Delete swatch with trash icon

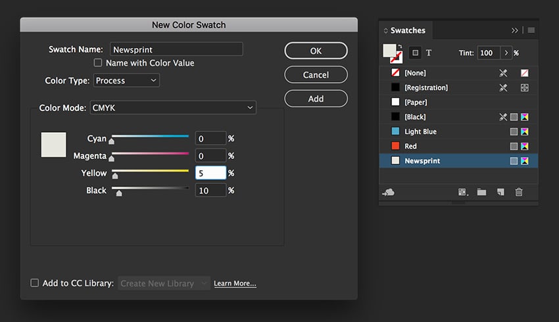click(519, 193)
